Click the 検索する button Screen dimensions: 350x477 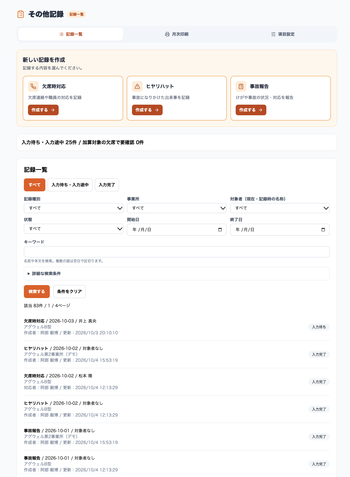point(37,292)
